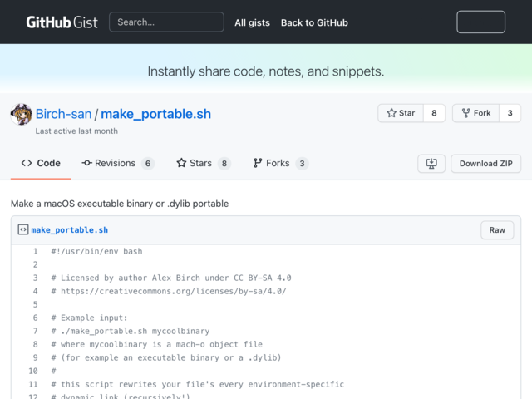532x399 pixels.
Task: Click 'where mycoolbinary is a mach-o' comment
Action: click(x=157, y=344)
